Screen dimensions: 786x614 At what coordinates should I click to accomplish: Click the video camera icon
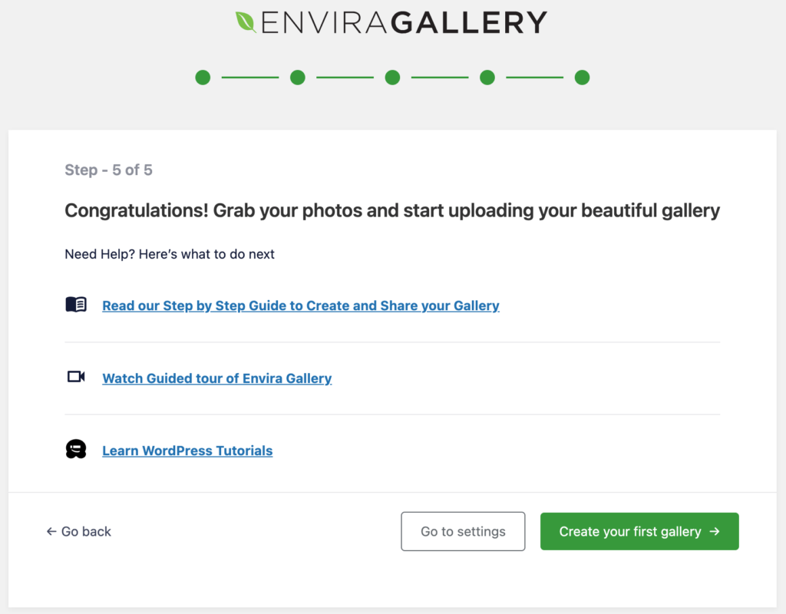(x=76, y=376)
